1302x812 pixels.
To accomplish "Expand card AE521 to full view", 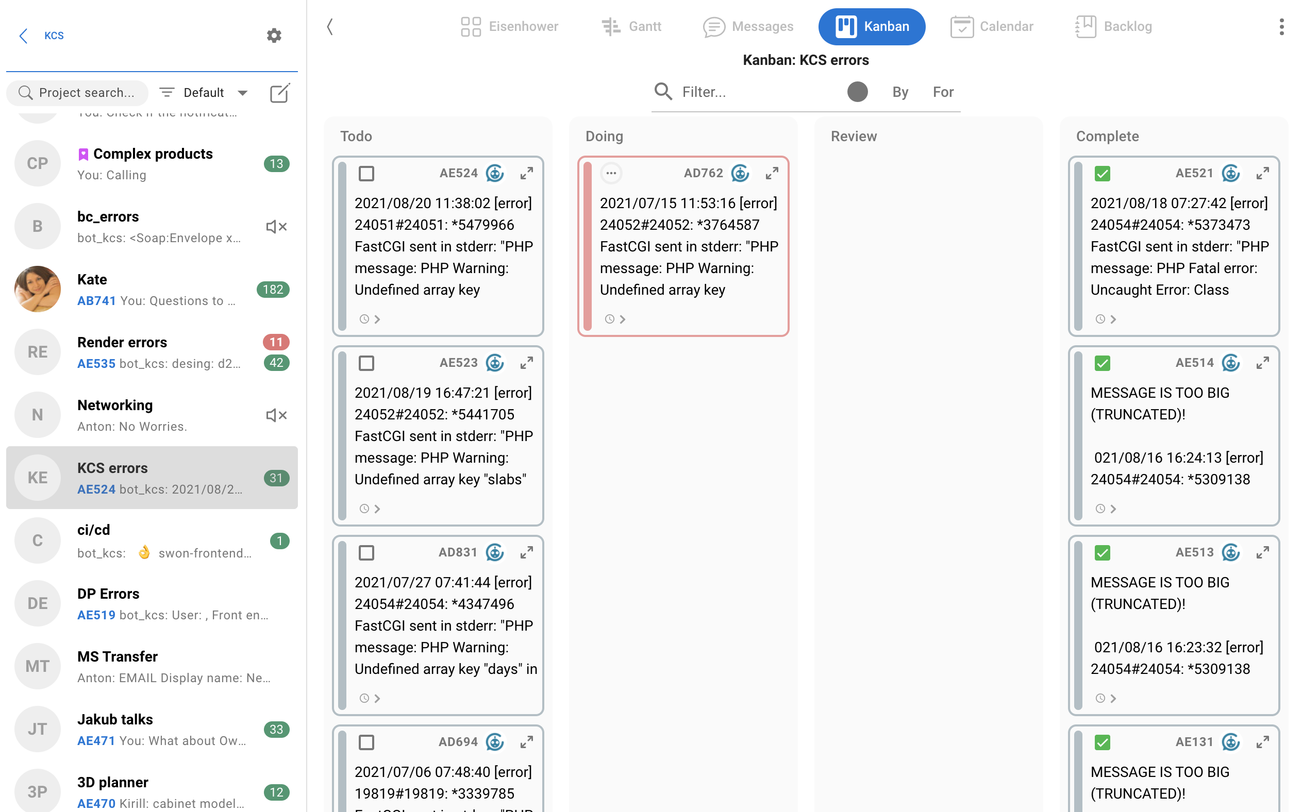I will pos(1262,173).
